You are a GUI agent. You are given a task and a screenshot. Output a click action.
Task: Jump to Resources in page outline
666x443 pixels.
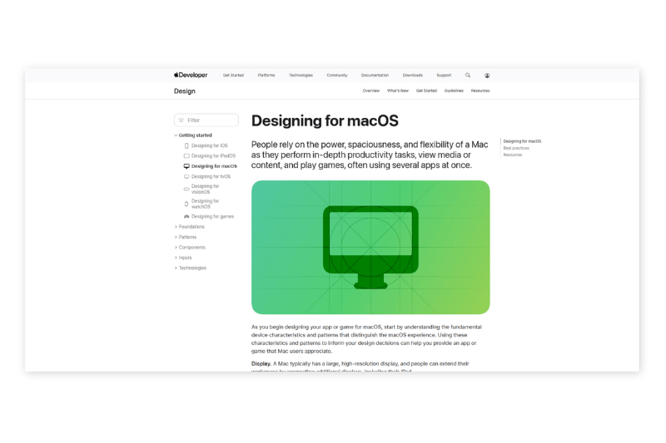click(513, 155)
